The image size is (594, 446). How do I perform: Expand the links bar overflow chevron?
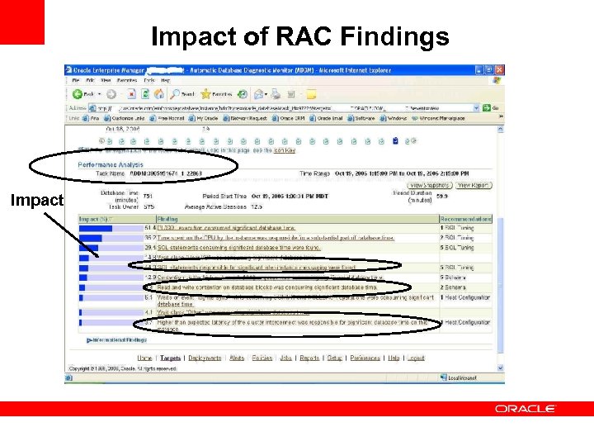click(x=501, y=116)
